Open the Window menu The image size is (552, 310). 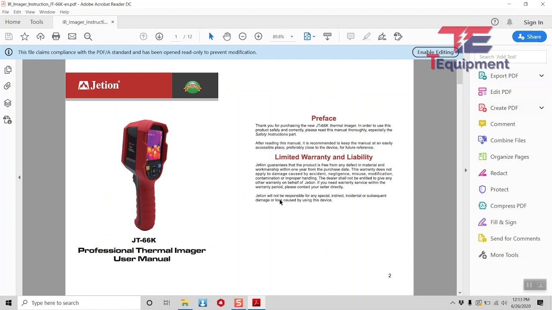(47, 12)
